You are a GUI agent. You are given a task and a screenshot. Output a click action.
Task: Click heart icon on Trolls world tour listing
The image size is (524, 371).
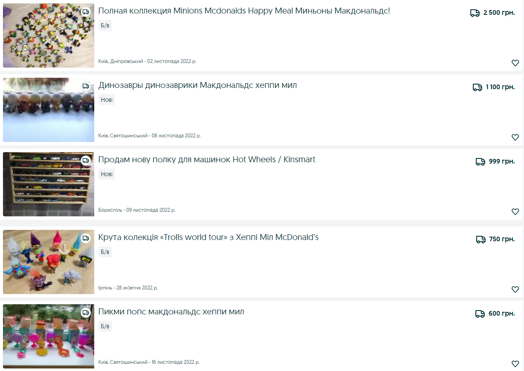point(515,289)
